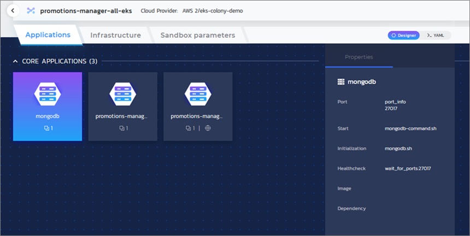The width and height of the screenshot is (470, 236).
Task: Click the Initialization label in Properties
Action: 351,149
